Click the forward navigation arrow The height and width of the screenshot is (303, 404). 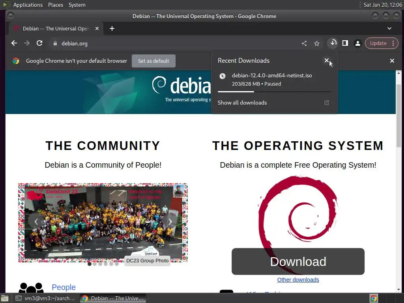[27, 43]
